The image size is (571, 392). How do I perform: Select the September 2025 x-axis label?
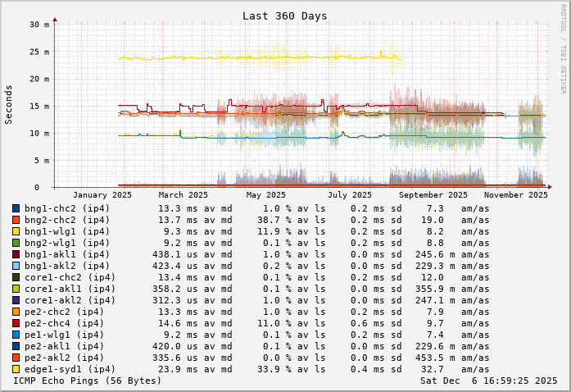[433, 195]
